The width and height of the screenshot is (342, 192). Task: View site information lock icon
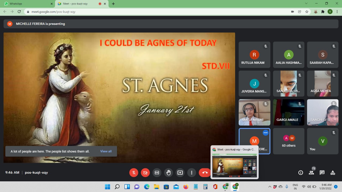[28, 12]
